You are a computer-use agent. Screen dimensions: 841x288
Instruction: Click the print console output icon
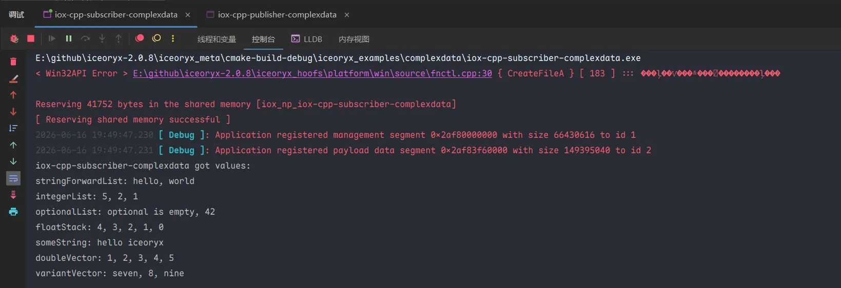13,212
